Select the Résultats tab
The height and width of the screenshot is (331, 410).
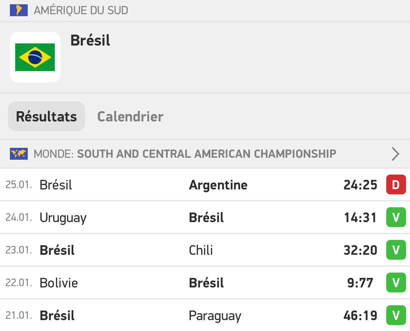(47, 116)
